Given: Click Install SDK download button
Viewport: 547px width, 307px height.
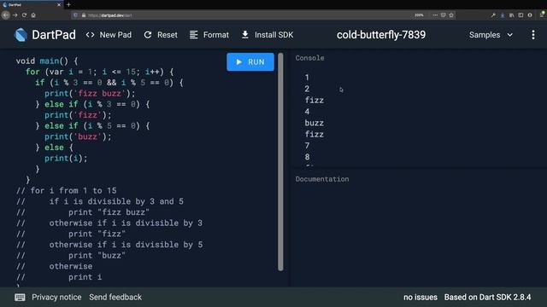Looking at the screenshot, I should 268,35.
